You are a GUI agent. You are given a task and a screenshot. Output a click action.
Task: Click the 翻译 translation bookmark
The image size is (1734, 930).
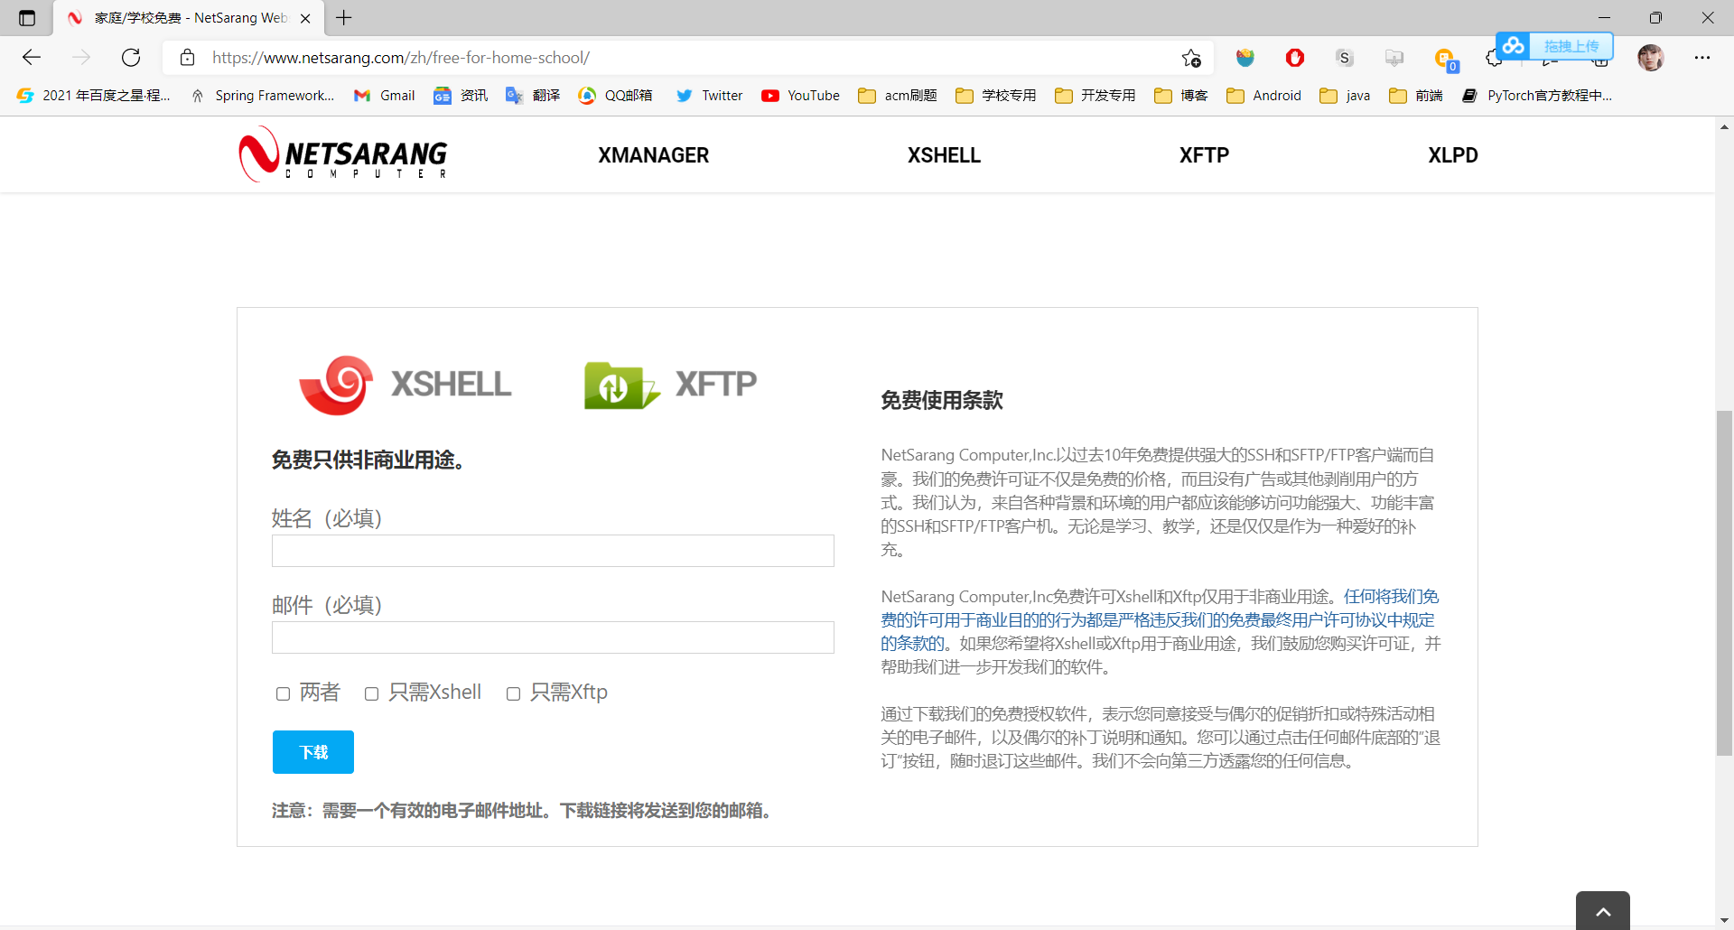click(x=532, y=95)
